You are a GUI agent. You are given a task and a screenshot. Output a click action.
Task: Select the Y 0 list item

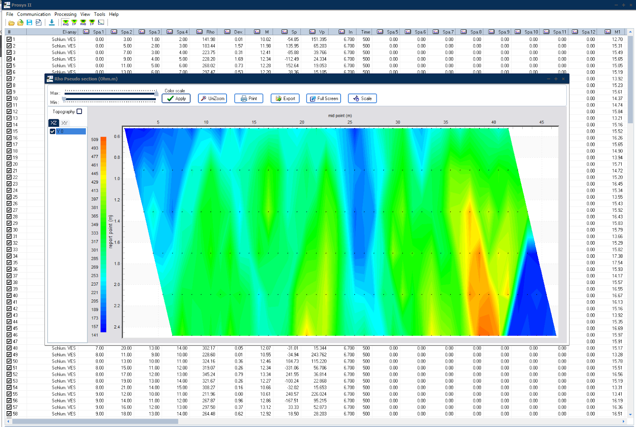click(x=71, y=131)
